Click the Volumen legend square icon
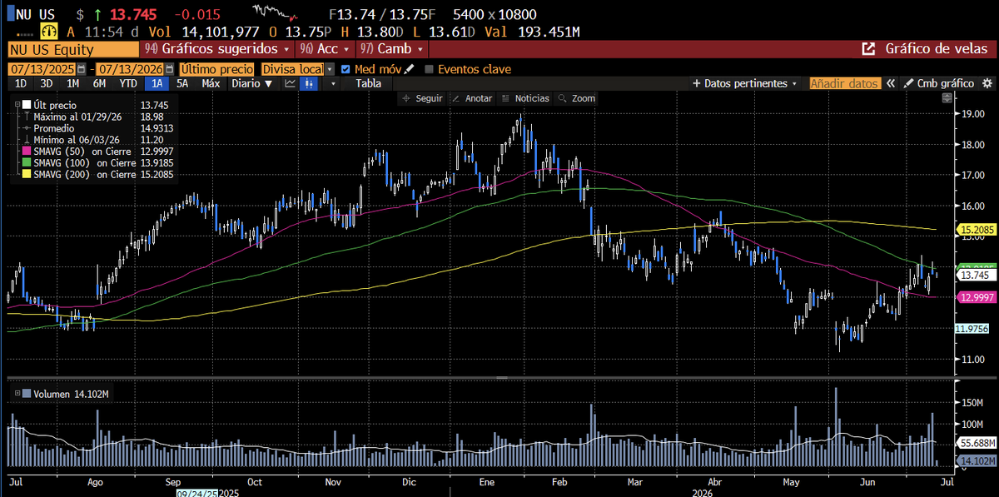Screen dimensions: 999x497 point(27,394)
